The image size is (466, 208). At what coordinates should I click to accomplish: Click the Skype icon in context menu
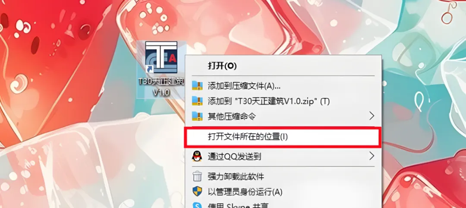pyautogui.click(x=197, y=205)
